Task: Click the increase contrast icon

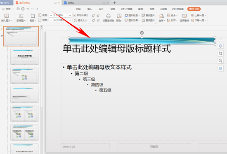Action: click(93, 16)
